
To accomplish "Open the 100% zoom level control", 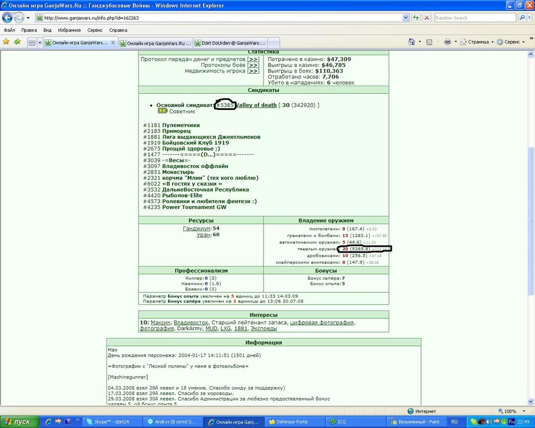I will click(511, 411).
